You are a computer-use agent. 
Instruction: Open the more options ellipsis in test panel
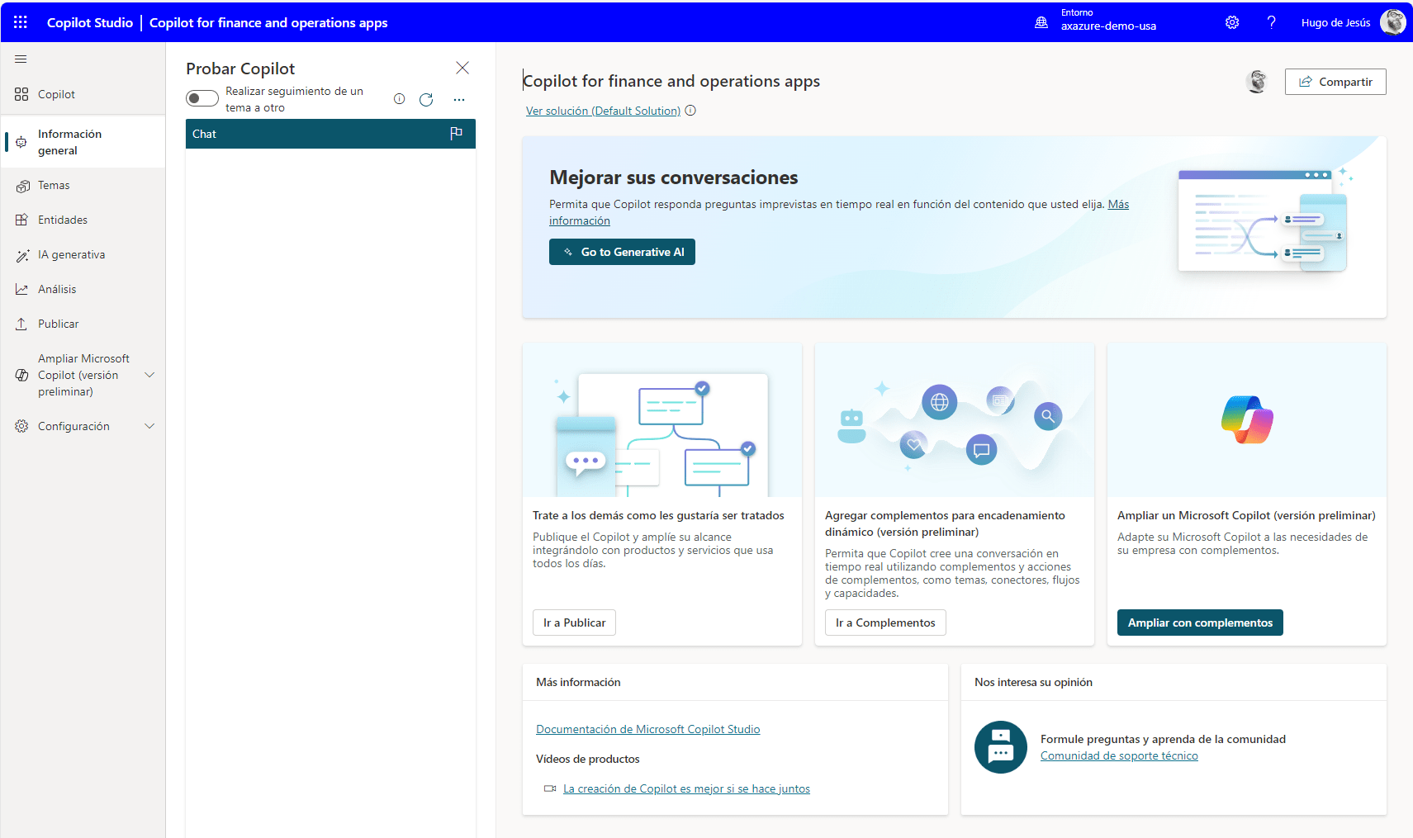[x=459, y=100]
